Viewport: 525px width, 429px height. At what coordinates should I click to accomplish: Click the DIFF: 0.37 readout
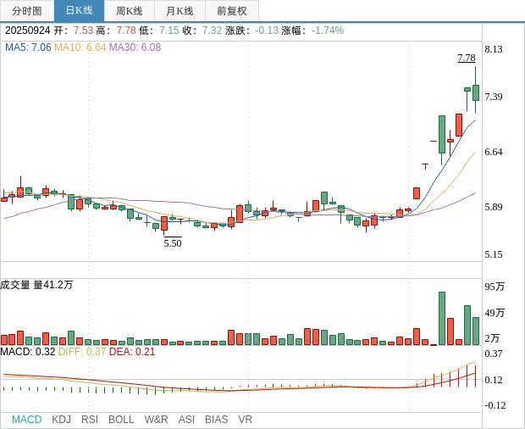coord(82,352)
